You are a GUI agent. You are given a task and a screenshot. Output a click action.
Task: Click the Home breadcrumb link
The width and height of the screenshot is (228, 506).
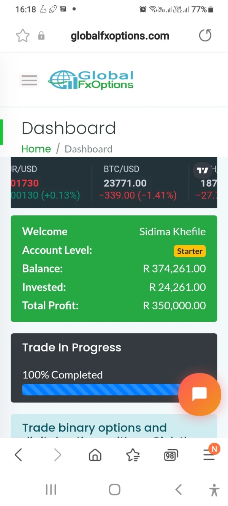point(36,149)
